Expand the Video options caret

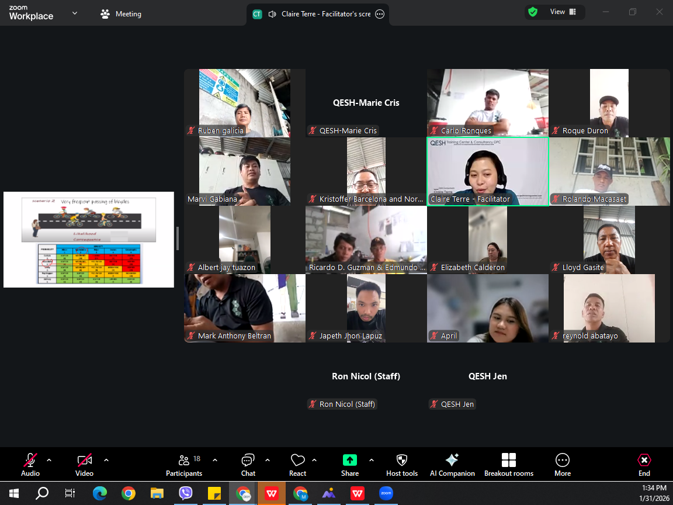tap(106, 461)
